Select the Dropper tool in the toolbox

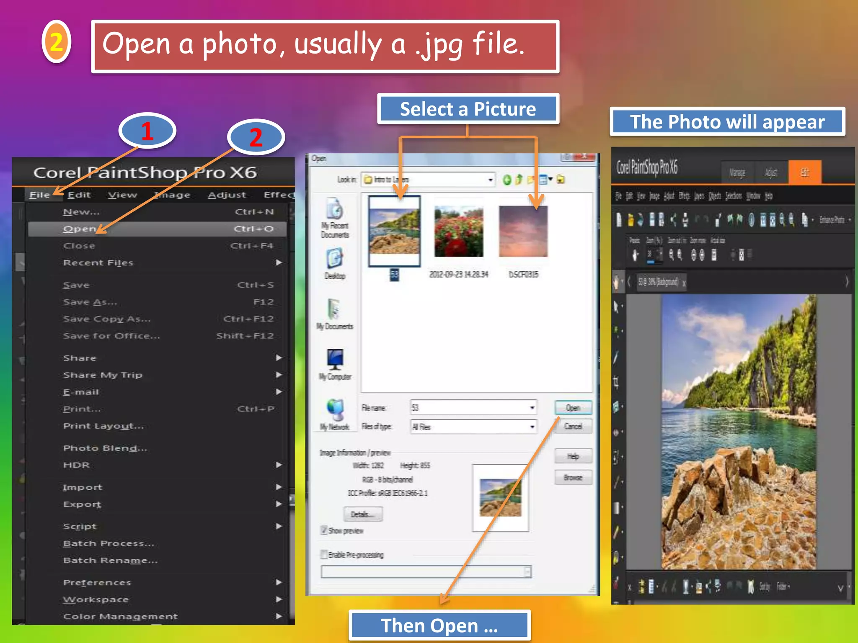pyautogui.click(x=616, y=357)
